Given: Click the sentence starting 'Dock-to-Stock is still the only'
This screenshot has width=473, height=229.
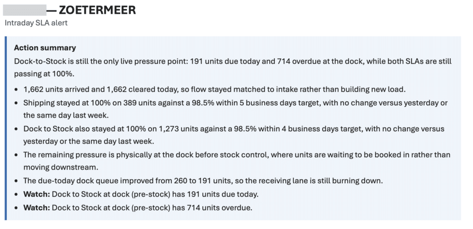Looking at the screenshot, I should pos(233,67).
